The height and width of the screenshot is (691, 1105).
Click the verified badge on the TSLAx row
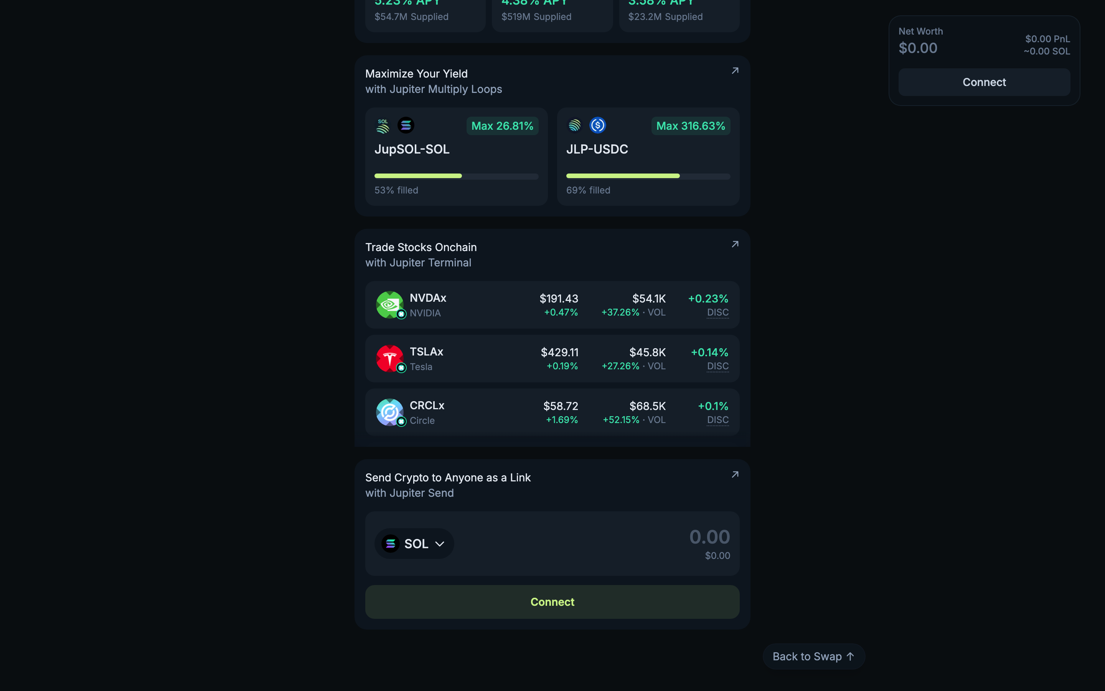(401, 368)
